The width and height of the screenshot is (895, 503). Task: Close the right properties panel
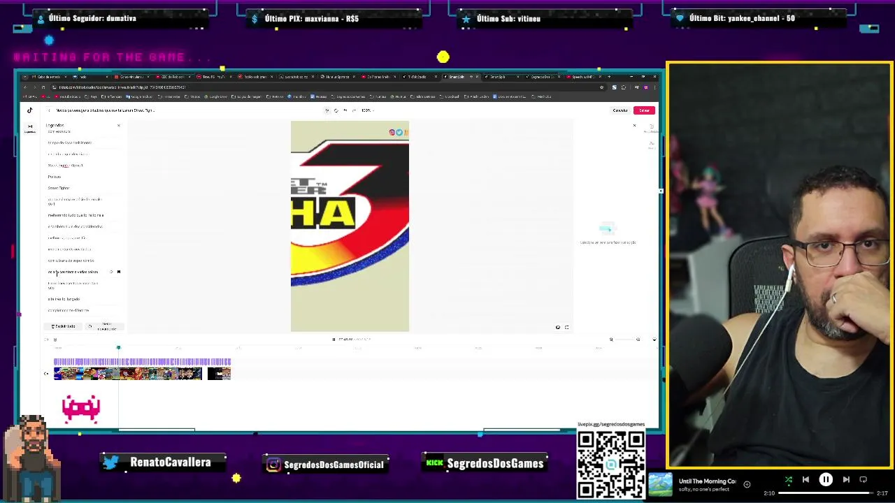click(634, 126)
